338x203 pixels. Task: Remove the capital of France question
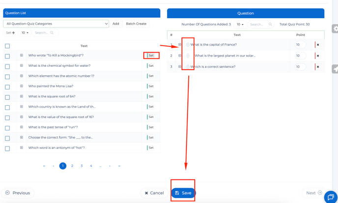(318, 45)
